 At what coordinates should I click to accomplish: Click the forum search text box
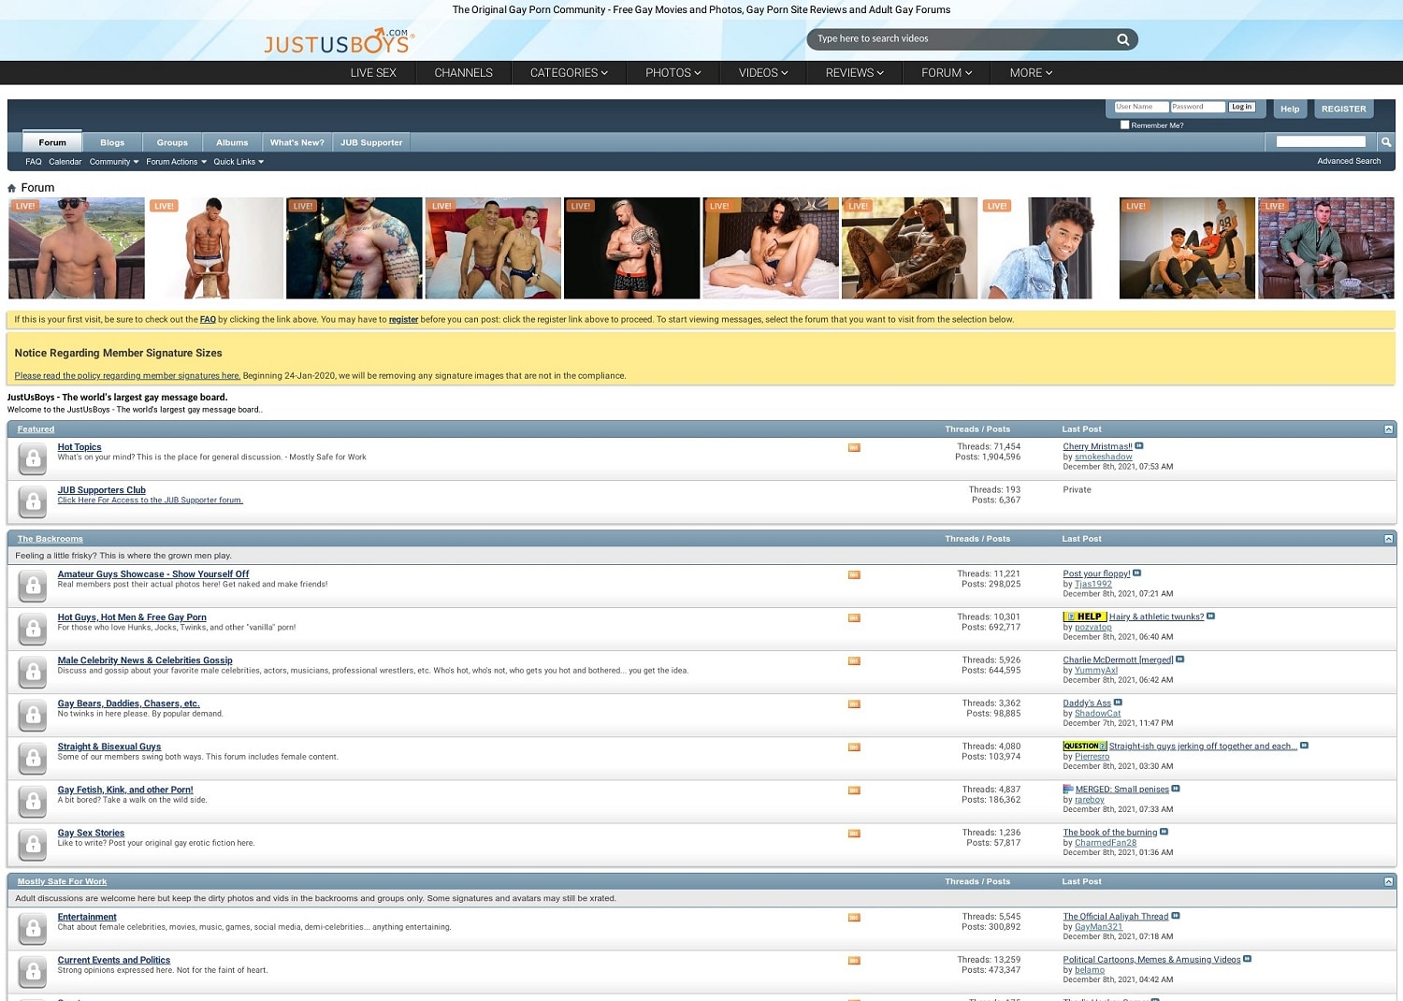(x=1321, y=141)
